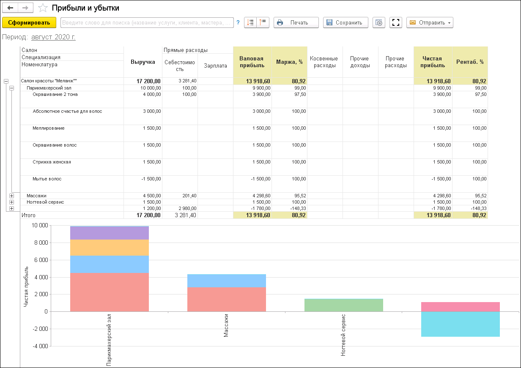Open the Отправить dropdown menu
Image resolution: width=521 pixels, height=368 pixels.
[x=430, y=23]
